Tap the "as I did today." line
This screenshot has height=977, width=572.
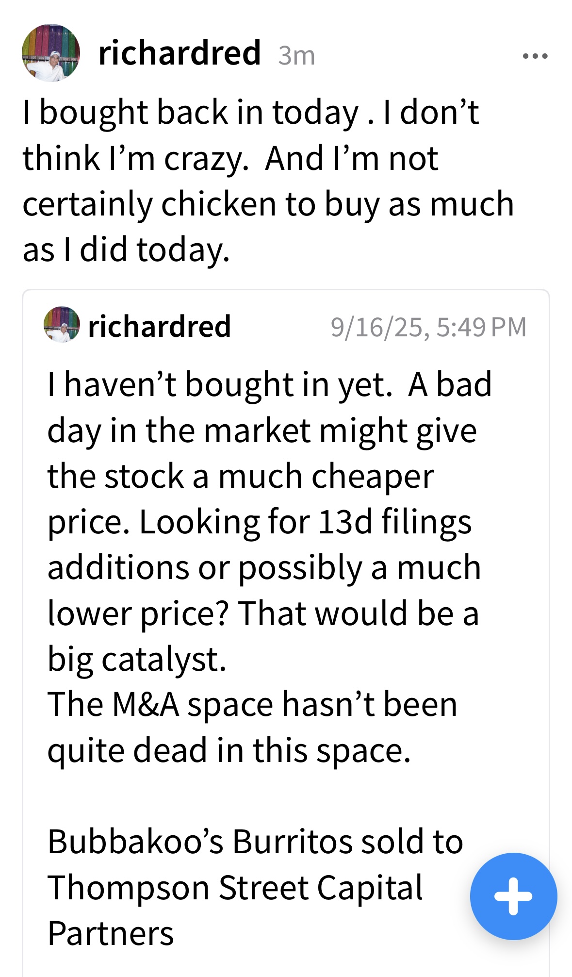click(x=126, y=250)
